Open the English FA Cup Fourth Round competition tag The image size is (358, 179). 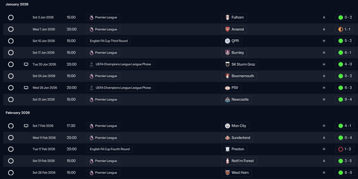110,149
